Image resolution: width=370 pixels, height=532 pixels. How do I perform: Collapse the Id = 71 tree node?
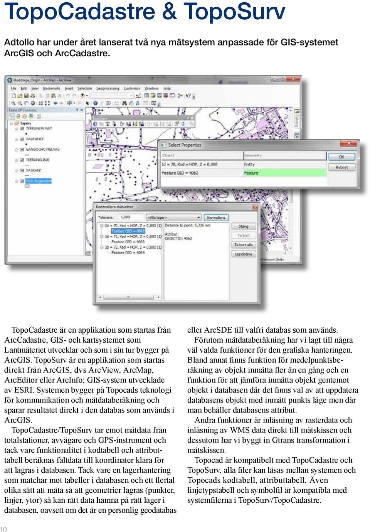point(101,236)
